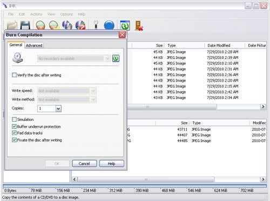
Task: Open the Copies dropdown arrow
Action: point(58,109)
